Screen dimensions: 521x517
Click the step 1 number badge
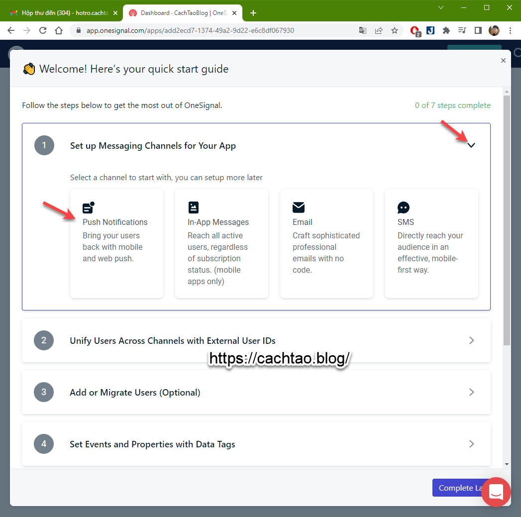(x=44, y=145)
